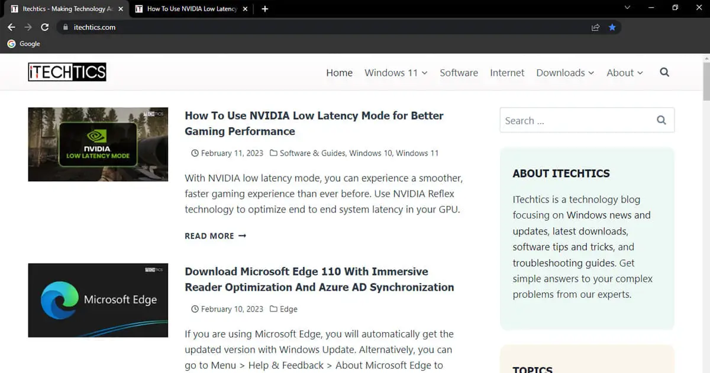This screenshot has width=710, height=373.
Task: Open the Home nav menu item
Action: 339,72
